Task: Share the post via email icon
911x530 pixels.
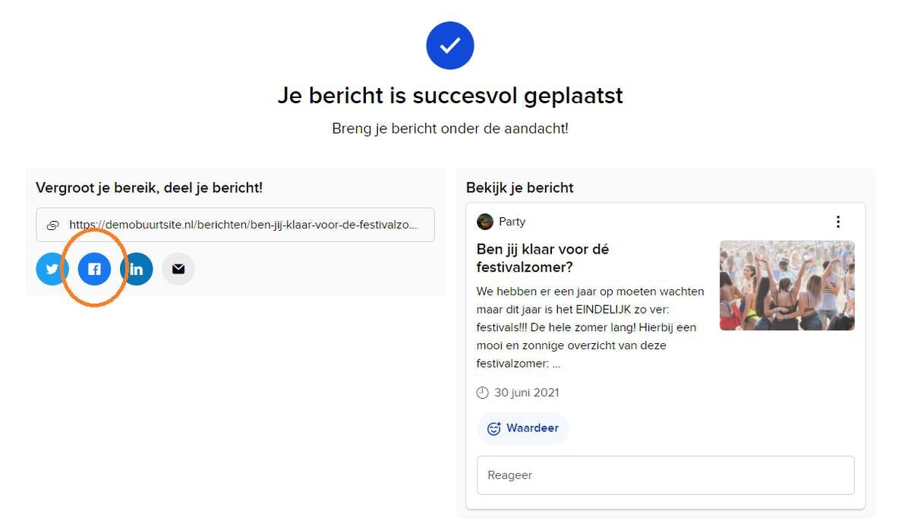Action: click(x=178, y=269)
